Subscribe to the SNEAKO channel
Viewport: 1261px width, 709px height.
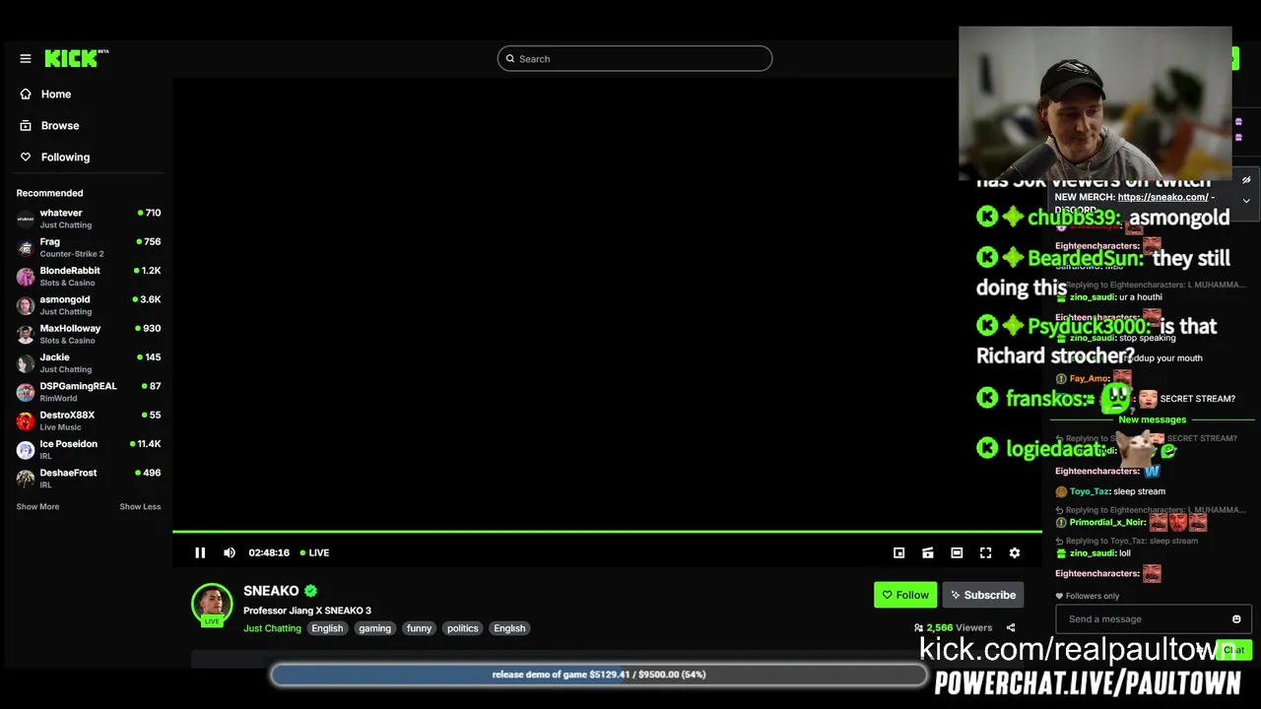point(982,595)
